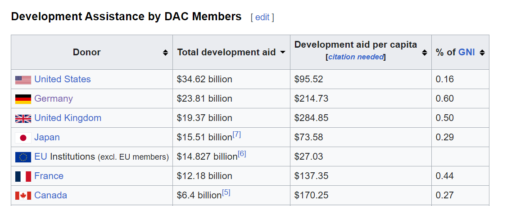The width and height of the screenshot is (516, 206).
Task: Click the Canada flag icon
Action: [x=23, y=196]
